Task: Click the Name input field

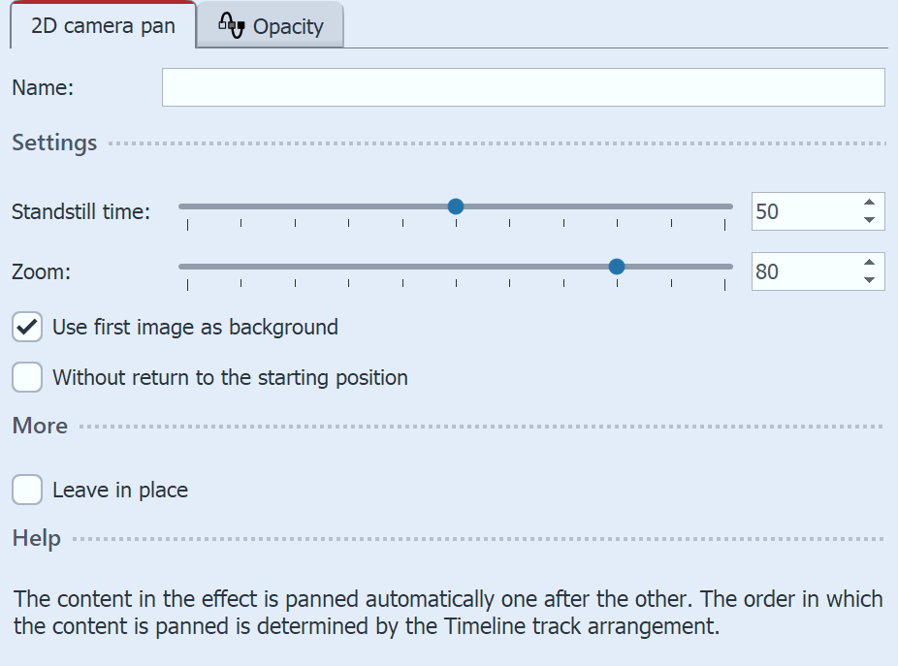Action: [x=524, y=87]
